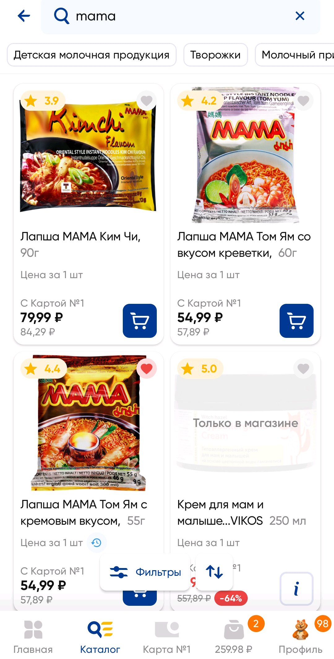Add Kimchi noodles to favorites
Image resolution: width=334 pixels, height=659 pixels.
click(x=146, y=101)
